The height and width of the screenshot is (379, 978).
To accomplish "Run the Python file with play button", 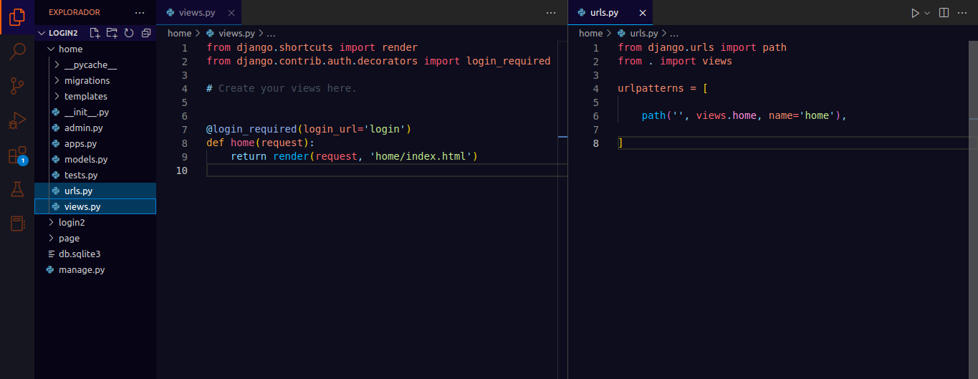I will (x=915, y=13).
